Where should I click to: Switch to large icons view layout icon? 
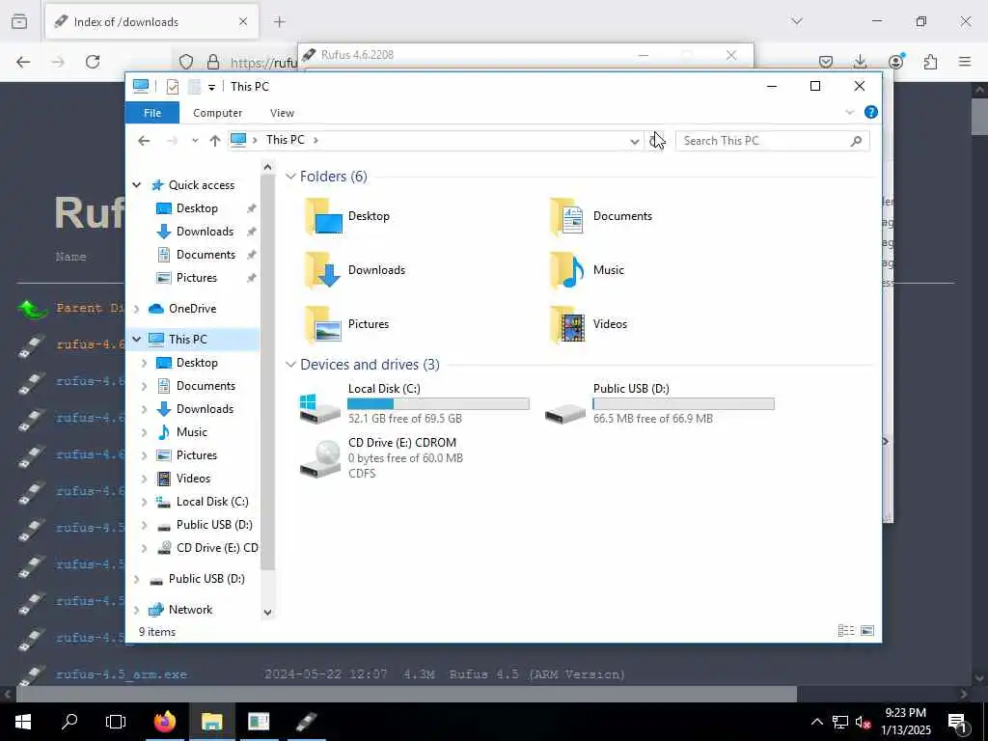coord(867,631)
